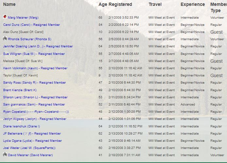The width and height of the screenshot is (227, 163).
Task: Open Brent Kienzle's profile page
Action: tap(20, 90)
